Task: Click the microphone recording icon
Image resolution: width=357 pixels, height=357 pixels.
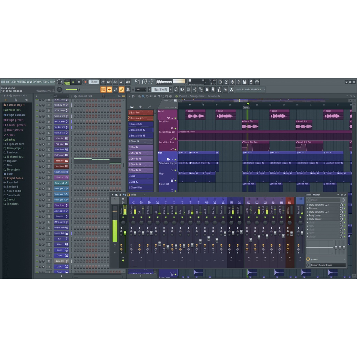Action: [x=232, y=82]
